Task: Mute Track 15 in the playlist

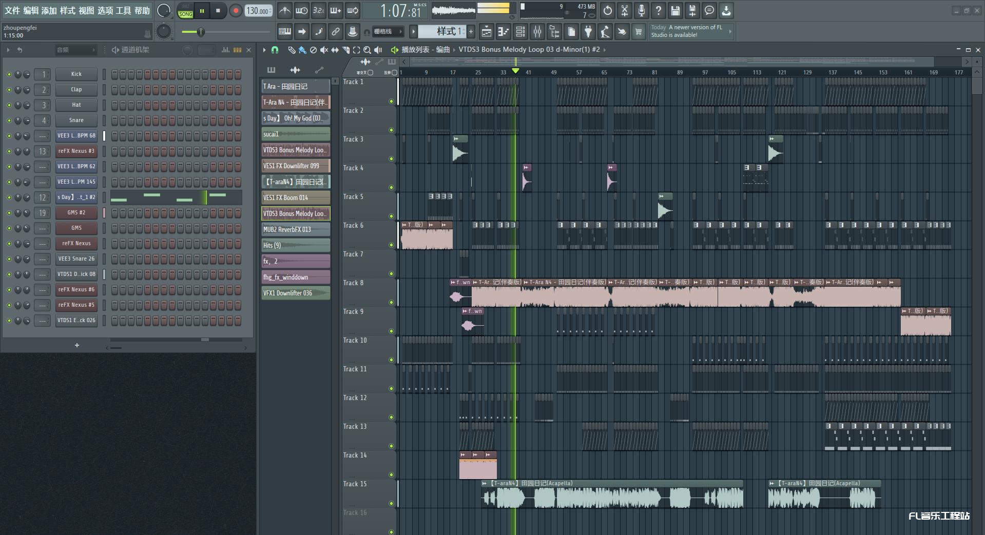Action: coord(391,504)
